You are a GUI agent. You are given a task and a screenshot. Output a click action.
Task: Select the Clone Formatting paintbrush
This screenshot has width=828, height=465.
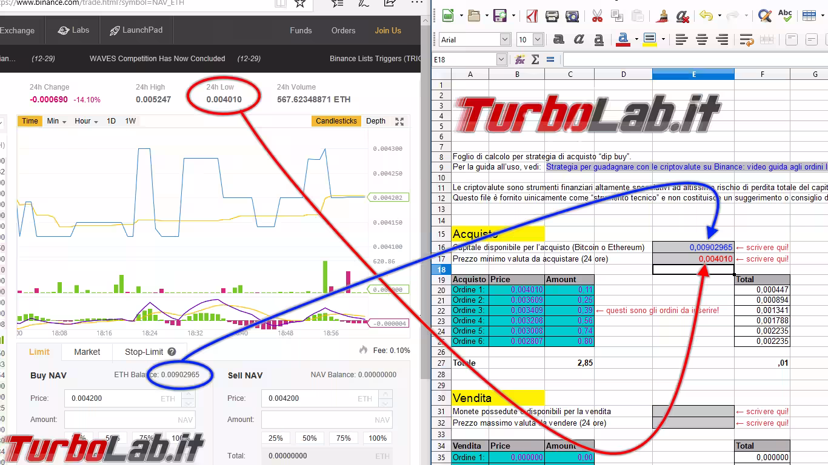tap(663, 16)
